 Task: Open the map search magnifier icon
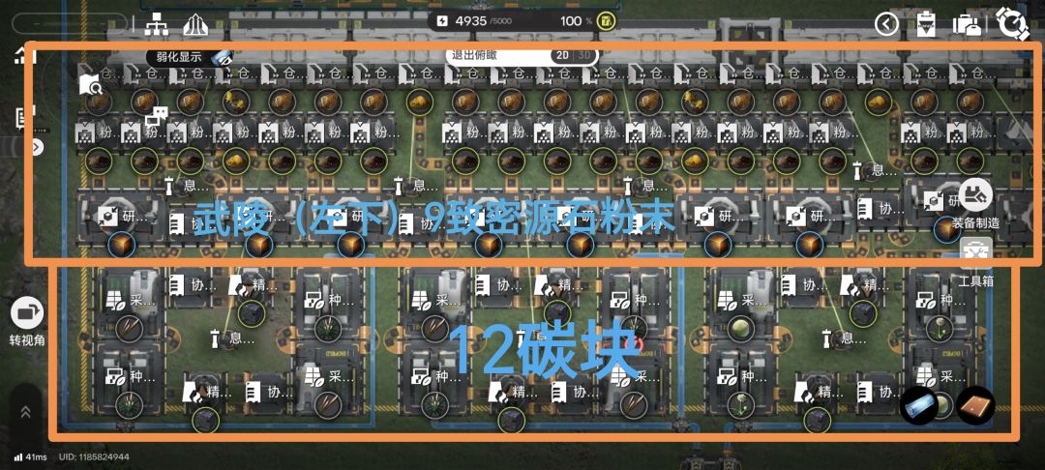tap(90, 85)
